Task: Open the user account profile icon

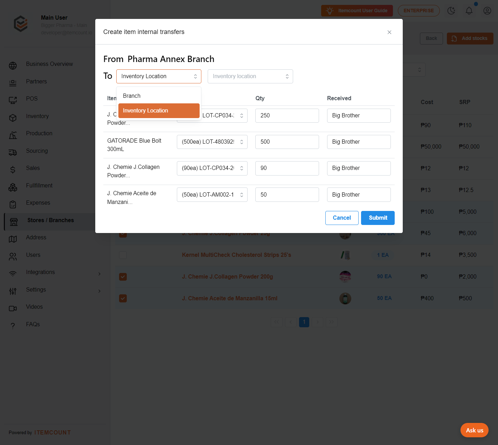Action: (x=487, y=11)
